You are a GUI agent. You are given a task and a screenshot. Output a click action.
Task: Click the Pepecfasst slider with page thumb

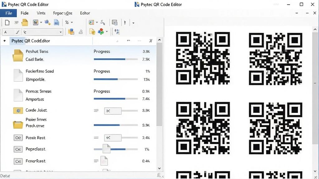click(116, 149)
